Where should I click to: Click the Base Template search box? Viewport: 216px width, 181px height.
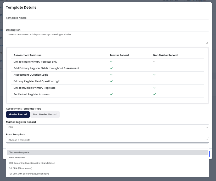(107, 146)
